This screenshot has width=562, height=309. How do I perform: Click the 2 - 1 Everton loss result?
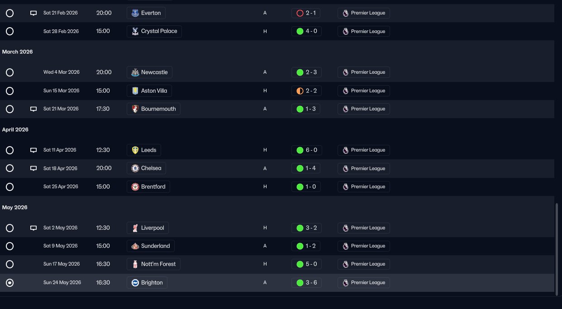pos(306,13)
